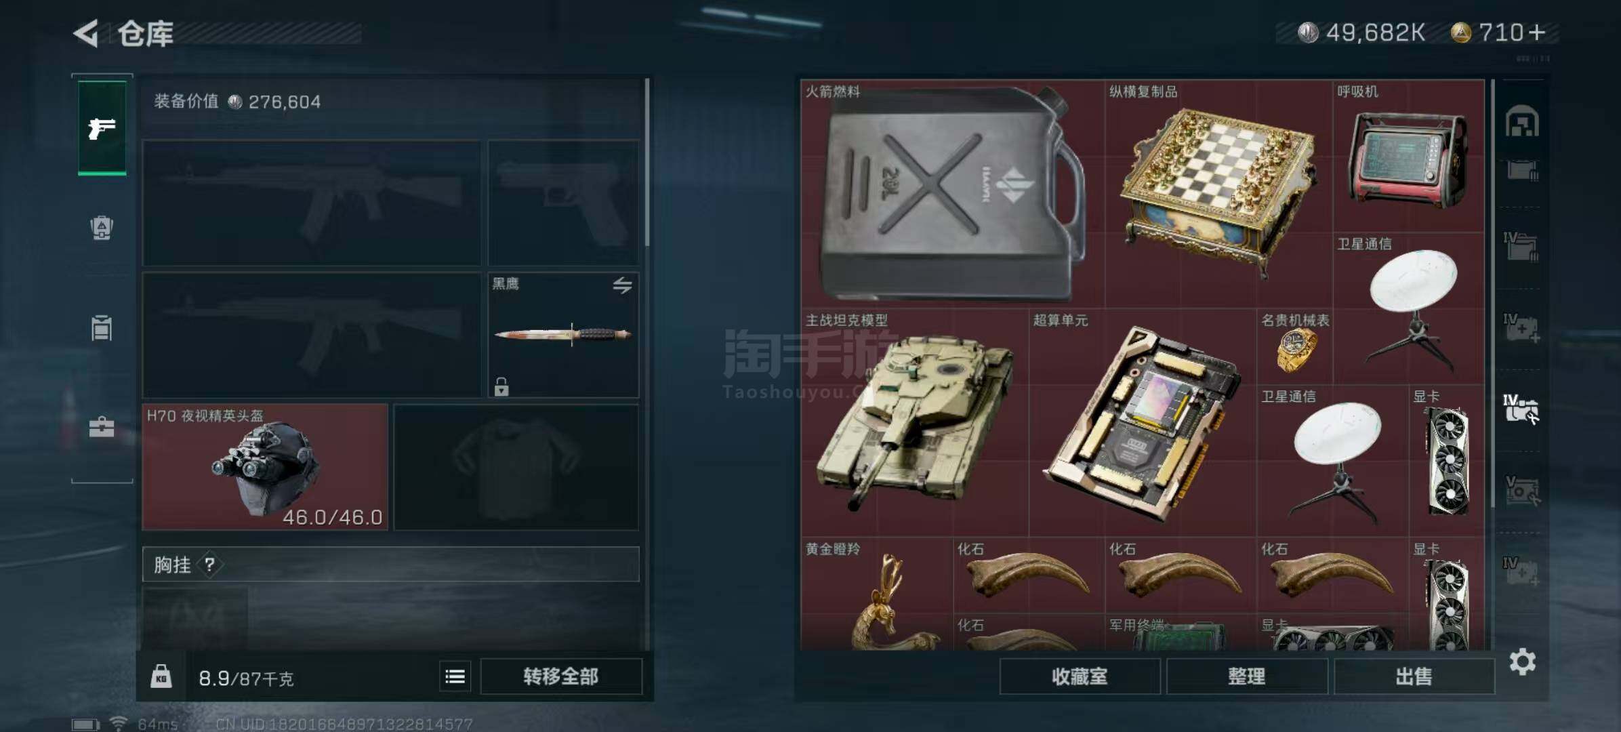1621x732 pixels.
Task: Open the settings gear in warehouse panel
Action: tap(1522, 662)
